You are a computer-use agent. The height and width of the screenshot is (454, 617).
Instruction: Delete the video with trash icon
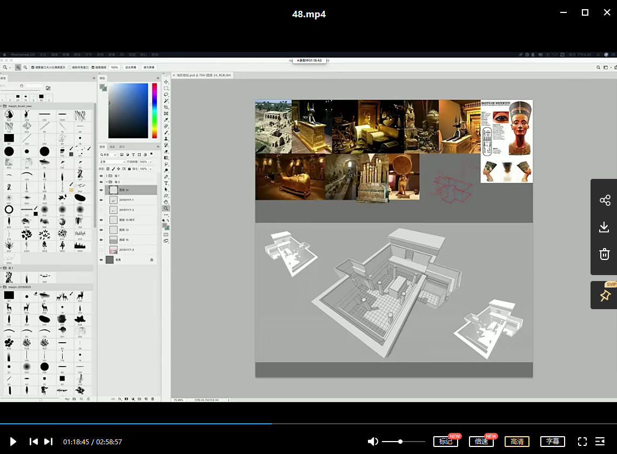[605, 254]
